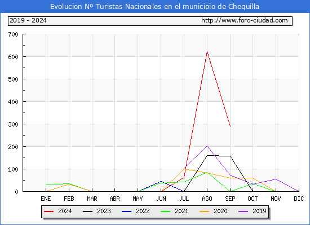Click the blue 2022 peak at JUN
The image size is (310, 225).
161,181
